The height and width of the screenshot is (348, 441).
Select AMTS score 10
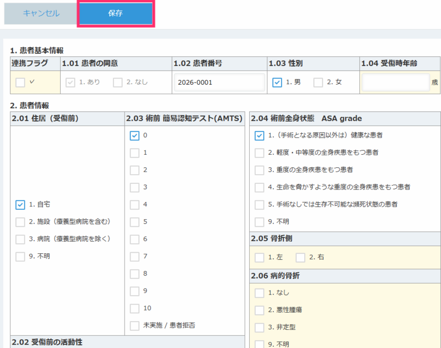[135, 308]
